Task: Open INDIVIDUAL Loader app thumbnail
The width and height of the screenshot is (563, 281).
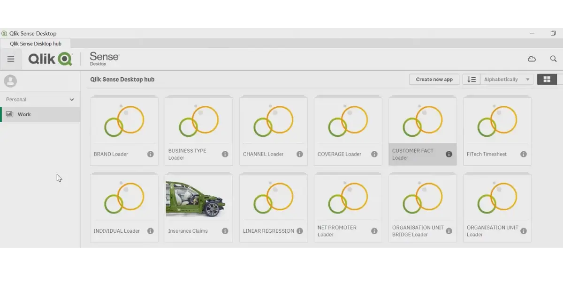Action: pos(124,197)
